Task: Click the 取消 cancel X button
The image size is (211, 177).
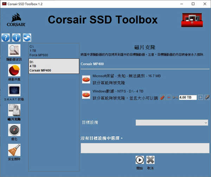Action: [x=150, y=160]
